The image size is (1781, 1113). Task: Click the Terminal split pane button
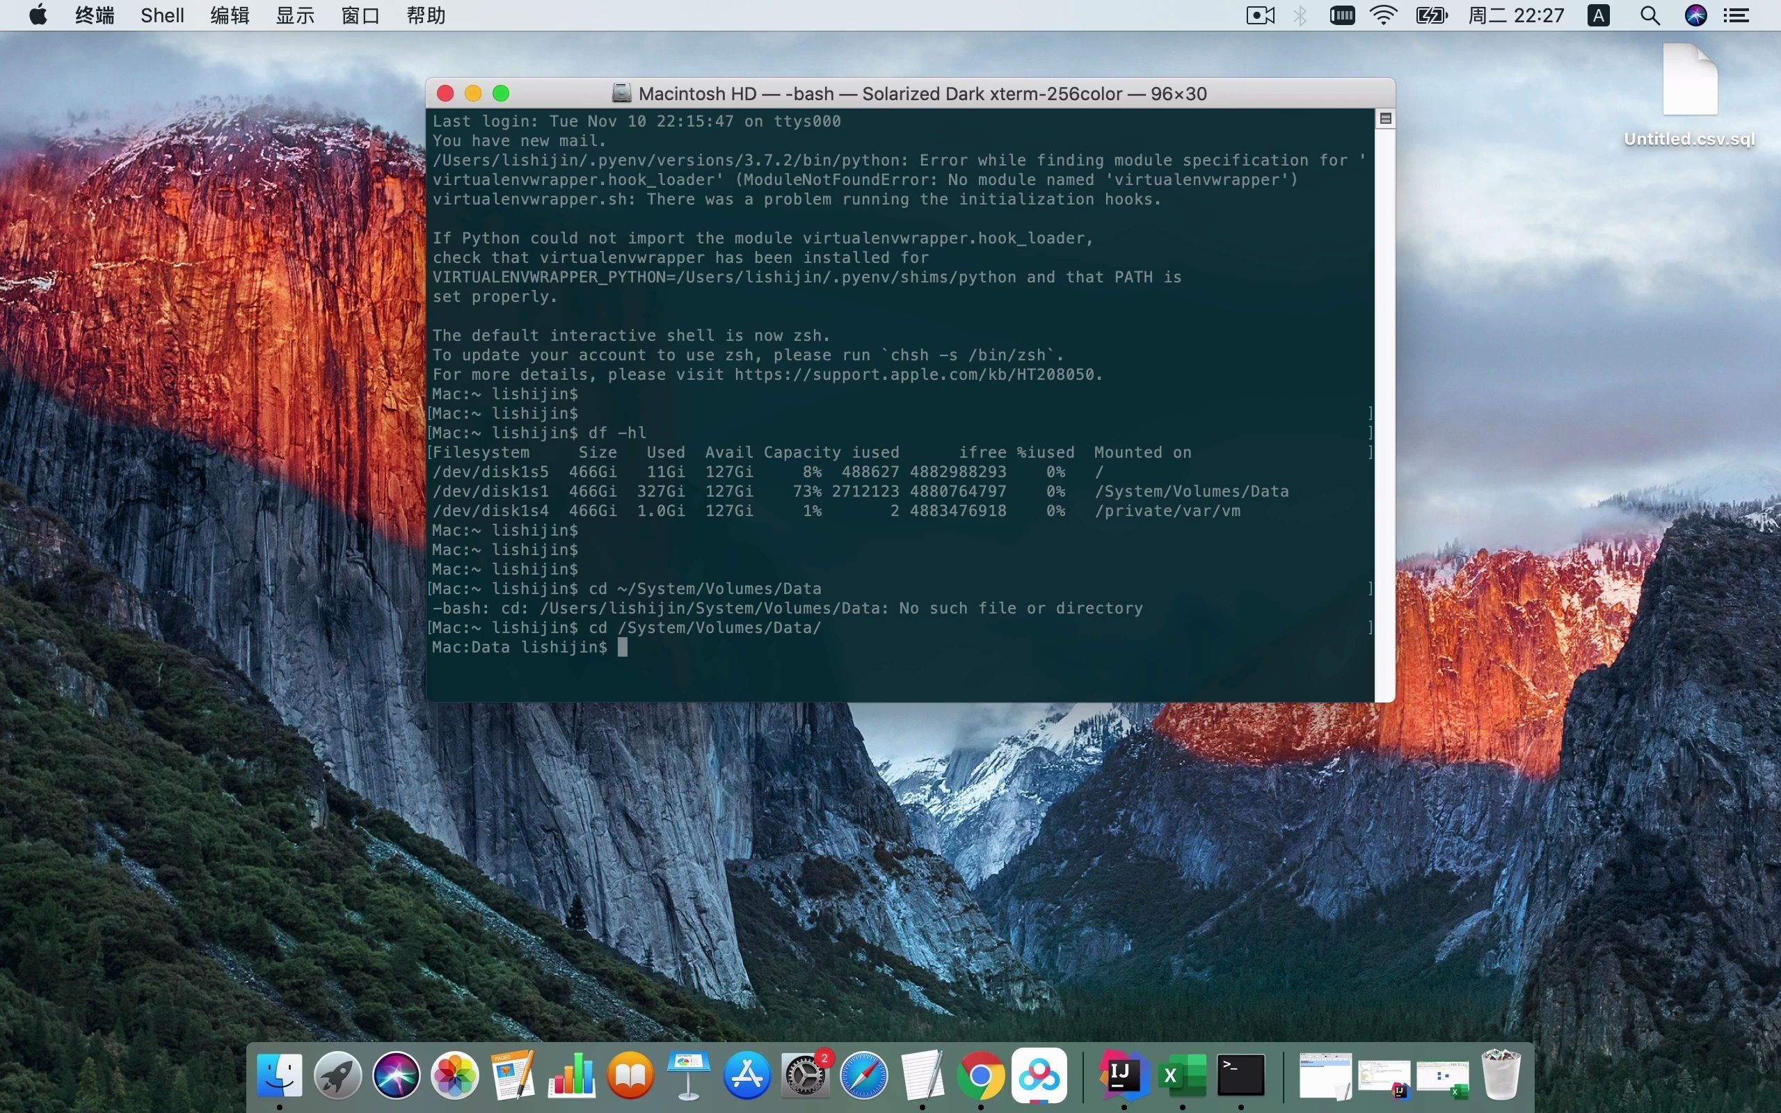tap(1385, 118)
